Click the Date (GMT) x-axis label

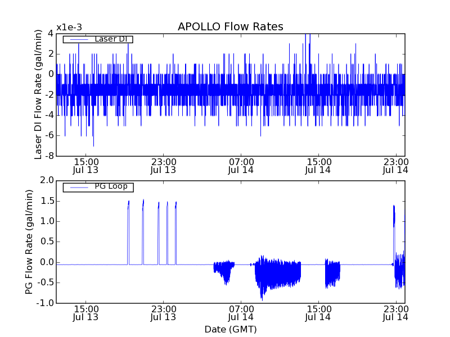(x=230, y=329)
